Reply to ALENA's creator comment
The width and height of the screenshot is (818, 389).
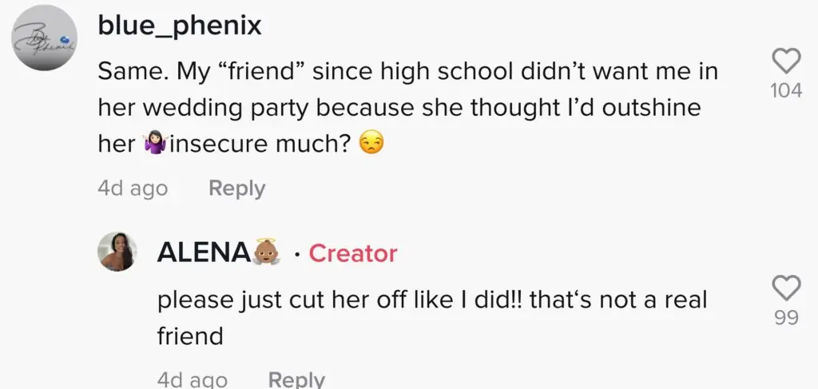(296, 379)
